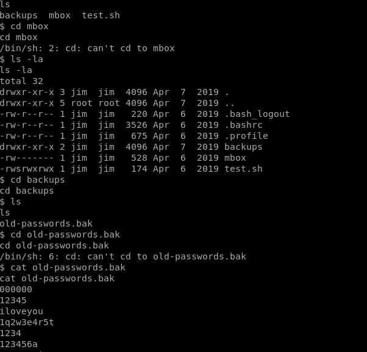367x352 pixels.
Task: Click the old-passwords.bak file in the ls output
Action: (x=46, y=224)
